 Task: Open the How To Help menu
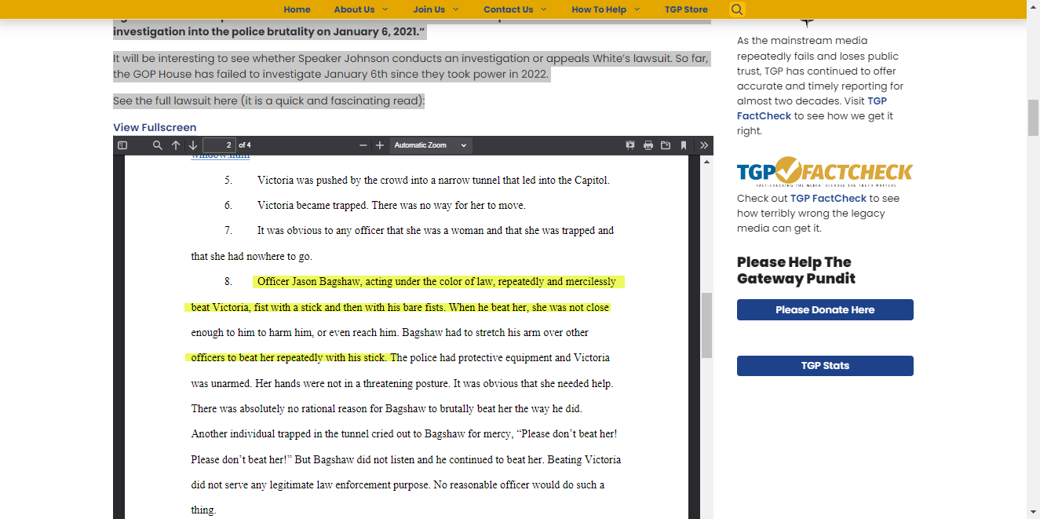coord(599,9)
